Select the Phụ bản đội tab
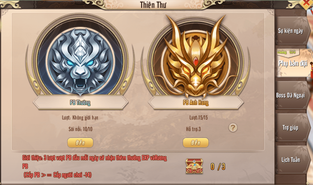The image size is (313, 185). click(293, 63)
